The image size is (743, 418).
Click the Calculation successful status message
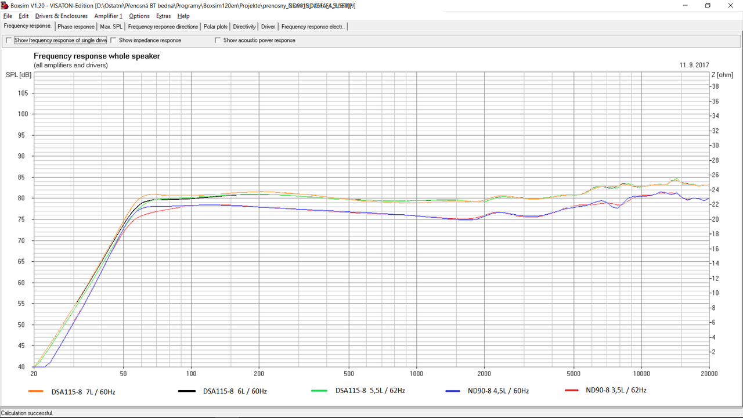[27, 413]
